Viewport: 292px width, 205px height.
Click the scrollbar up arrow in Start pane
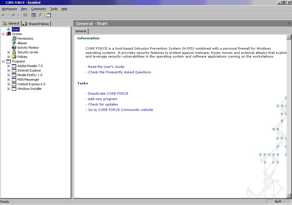(289, 37)
